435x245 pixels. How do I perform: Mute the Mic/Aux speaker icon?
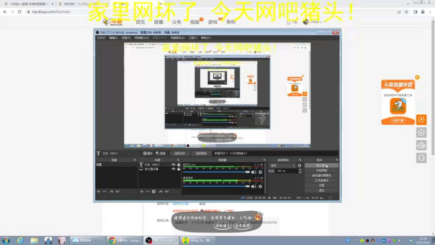pyautogui.click(x=253, y=172)
